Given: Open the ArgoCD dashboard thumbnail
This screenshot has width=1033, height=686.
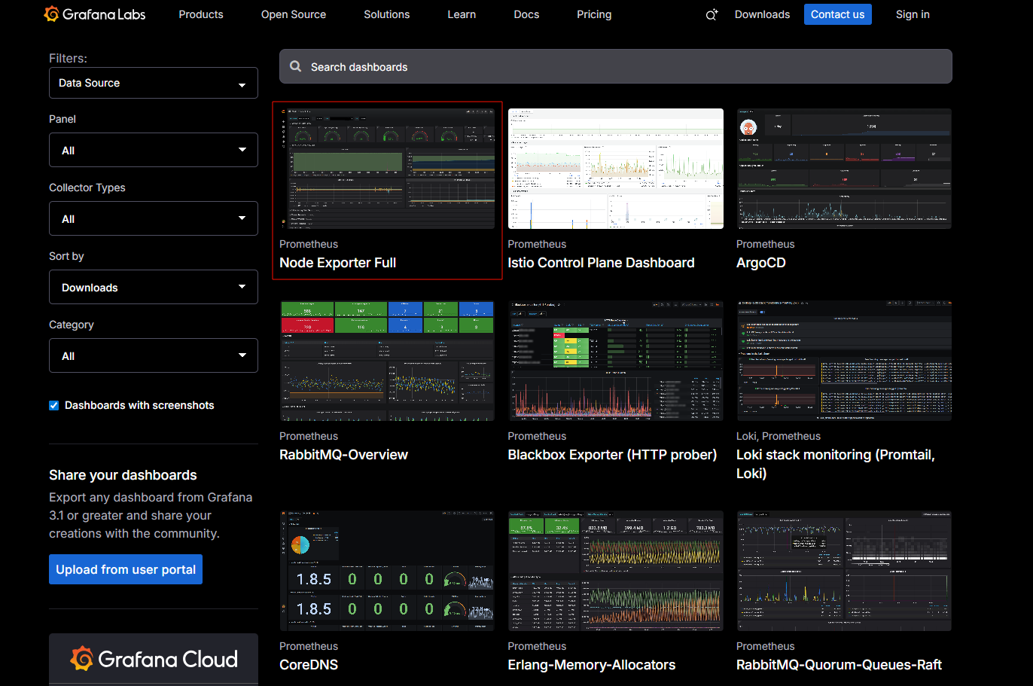Looking at the screenshot, I should coord(844,169).
